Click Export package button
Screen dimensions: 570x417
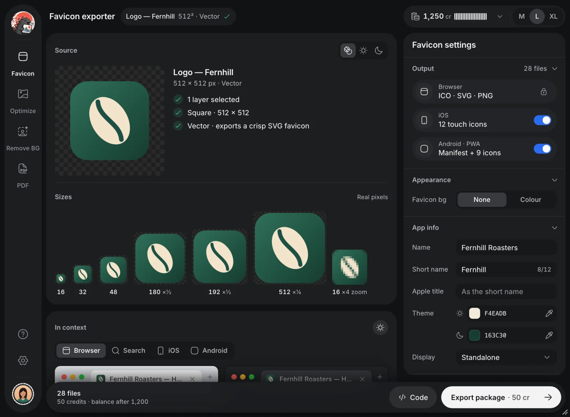click(501, 397)
